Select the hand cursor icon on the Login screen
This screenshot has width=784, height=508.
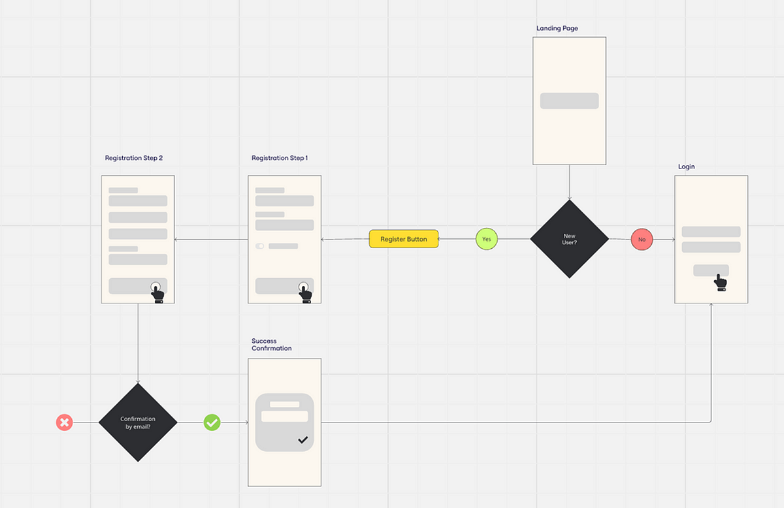pos(721,281)
